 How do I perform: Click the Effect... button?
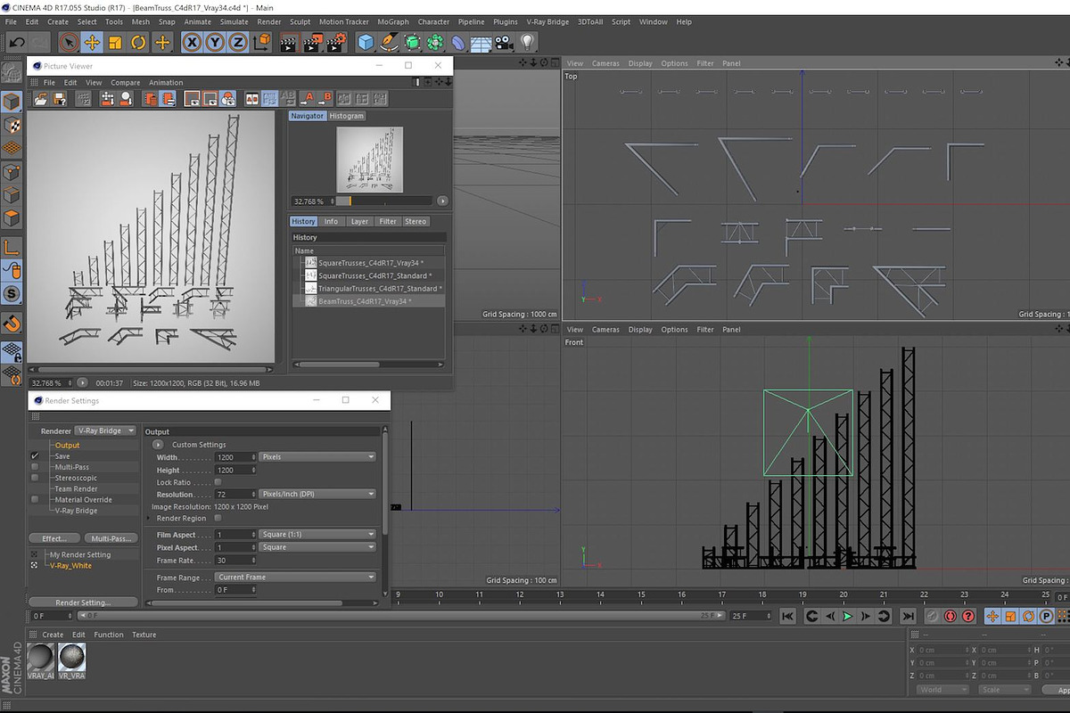[54, 538]
